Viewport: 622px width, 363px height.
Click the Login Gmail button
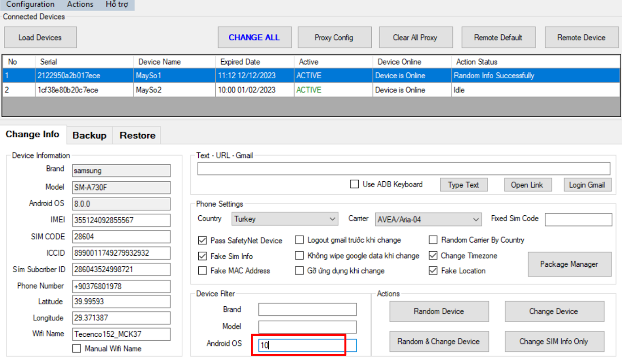tap(587, 185)
